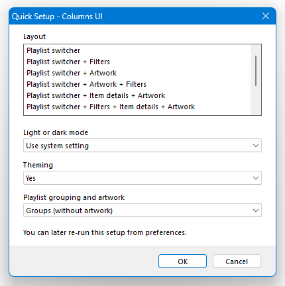285x286 pixels.
Task: Pick Playlist switcher + Artwork layout
Action: tap(139, 73)
